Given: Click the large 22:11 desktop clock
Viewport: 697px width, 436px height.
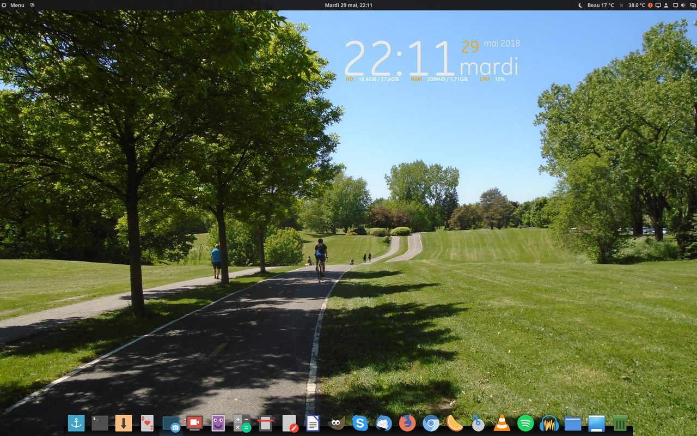Looking at the screenshot, I should tap(400, 58).
